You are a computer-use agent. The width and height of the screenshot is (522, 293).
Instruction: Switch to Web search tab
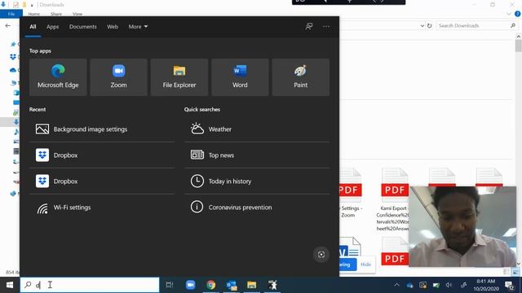(x=113, y=27)
